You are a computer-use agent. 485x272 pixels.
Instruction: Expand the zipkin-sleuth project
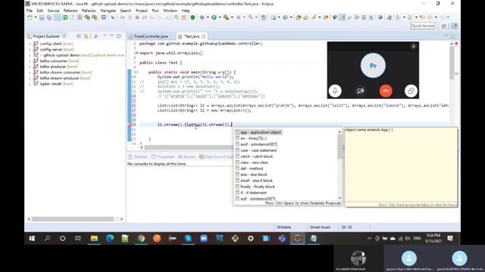(x=30, y=84)
